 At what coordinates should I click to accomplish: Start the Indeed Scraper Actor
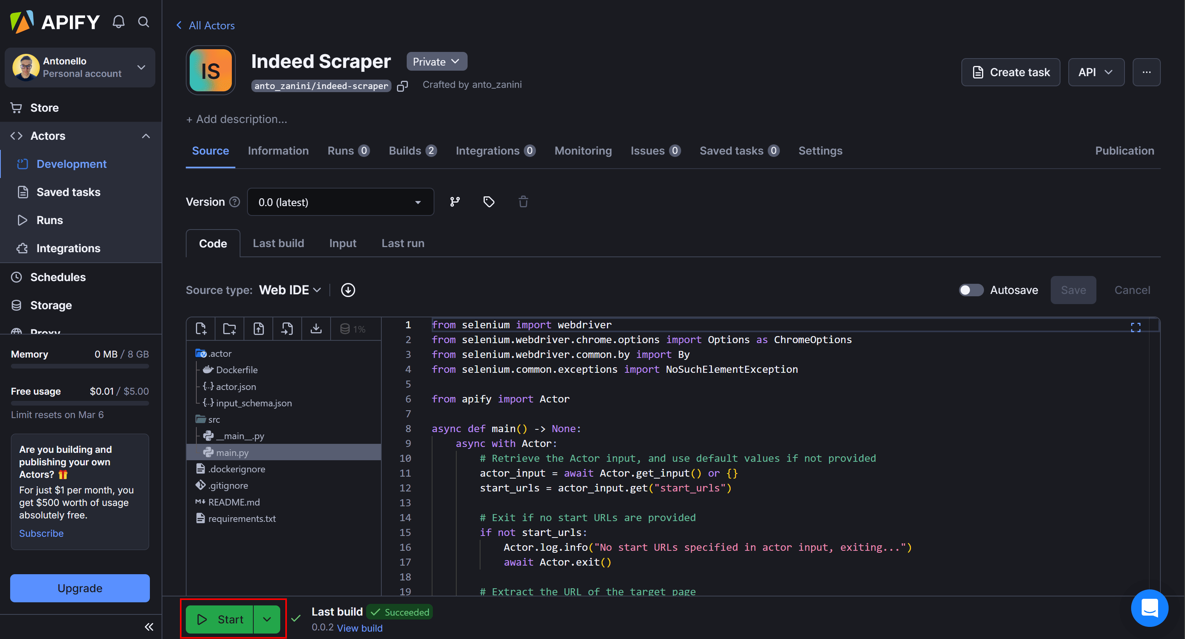click(219, 619)
